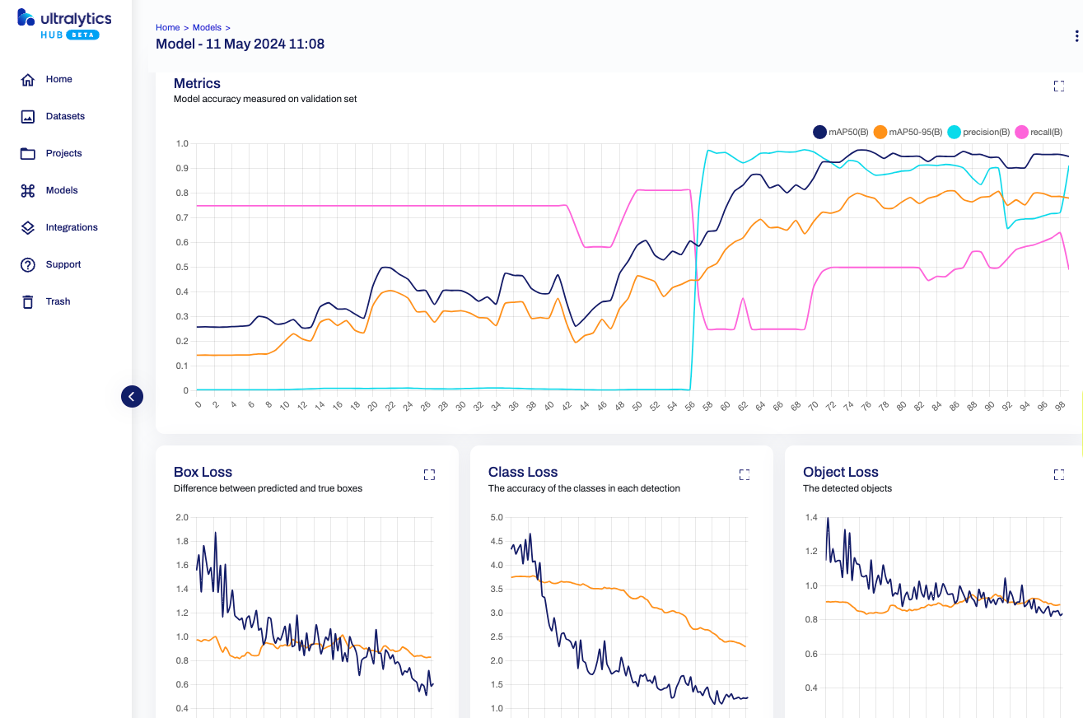This screenshot has width=1083, height=718.
Task: Expand the Box Loss chart
Action: tap(429, 474)
